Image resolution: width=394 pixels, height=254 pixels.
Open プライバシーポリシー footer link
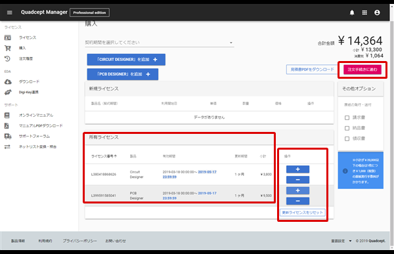point(79,241)
